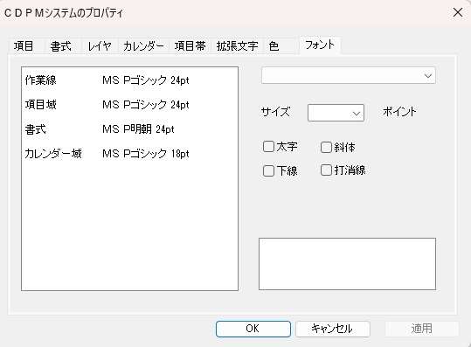
Task: Click the OK button
Action: click(x=253, y=329)
